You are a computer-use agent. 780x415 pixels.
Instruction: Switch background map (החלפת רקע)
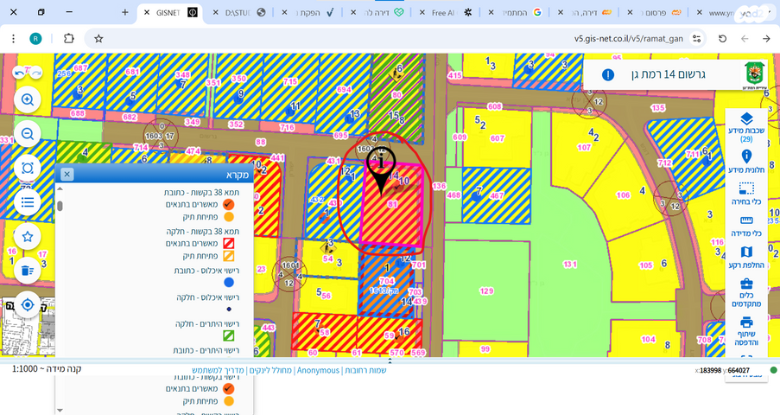(x=746, y=258)
